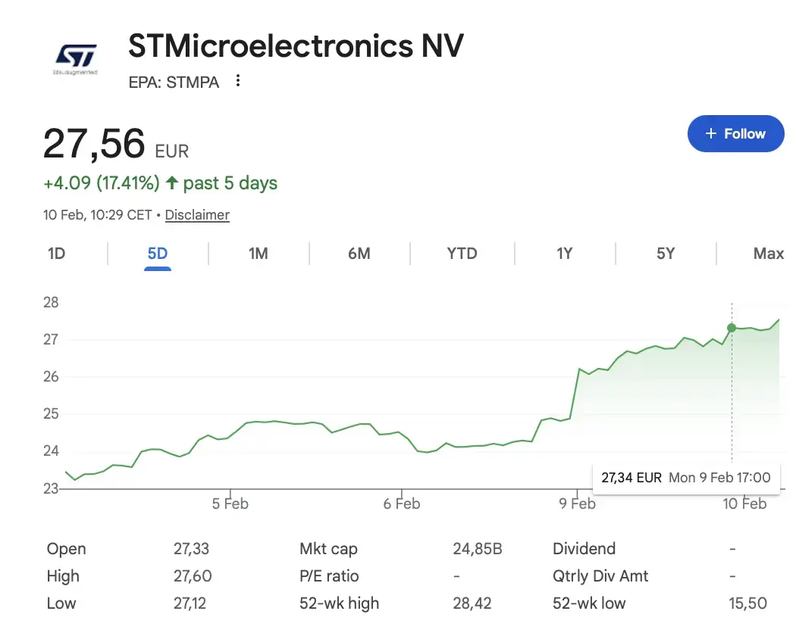The height and width of the screenshot is (633, 796).
Task: Switch to the YTD chart view
Action: pos(462,254)
